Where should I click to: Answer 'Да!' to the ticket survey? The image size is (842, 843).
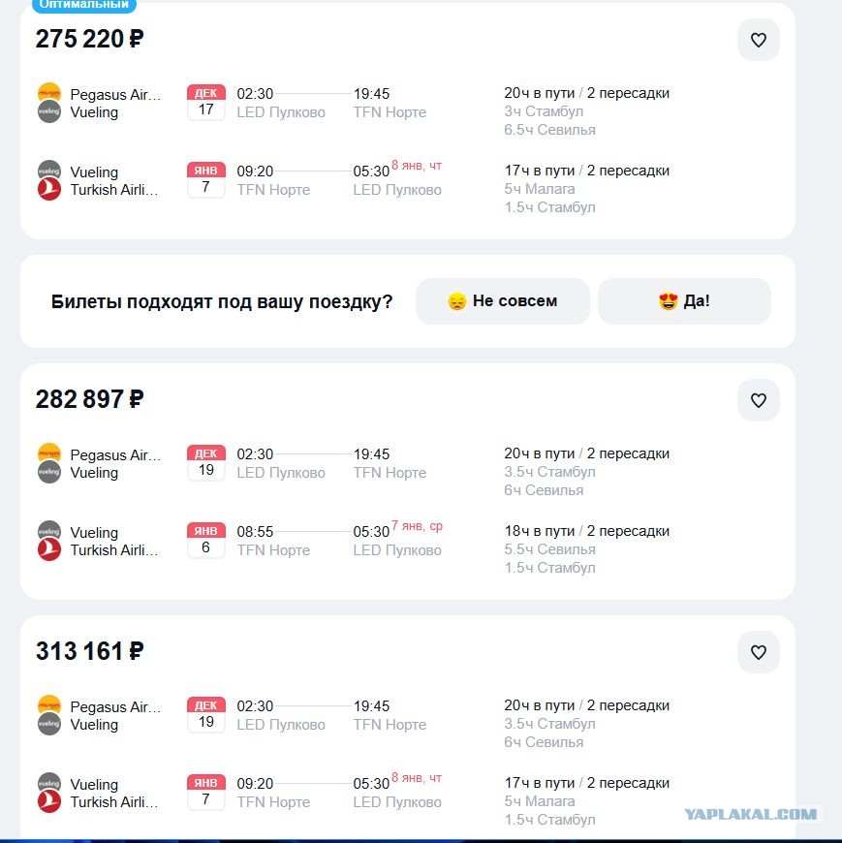(684, 301)
